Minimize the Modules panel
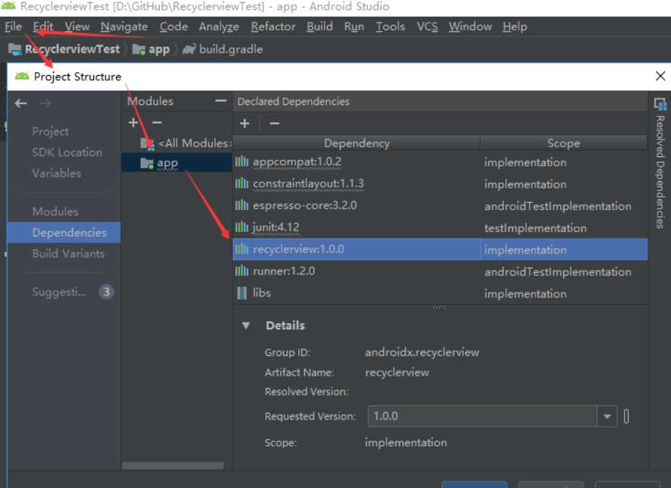Viewport: 671px width, 488px height. point(221,101)
